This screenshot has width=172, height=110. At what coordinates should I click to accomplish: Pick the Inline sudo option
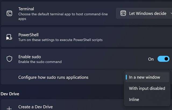(134, 100)
